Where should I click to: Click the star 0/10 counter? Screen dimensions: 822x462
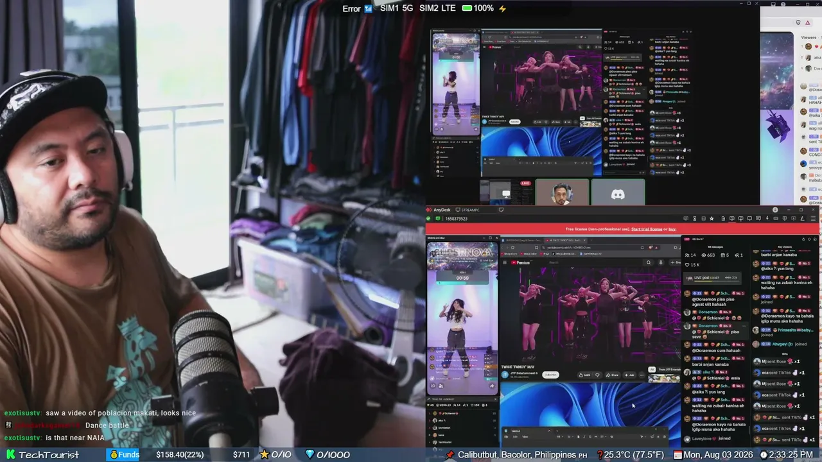(x=275, y=454)
